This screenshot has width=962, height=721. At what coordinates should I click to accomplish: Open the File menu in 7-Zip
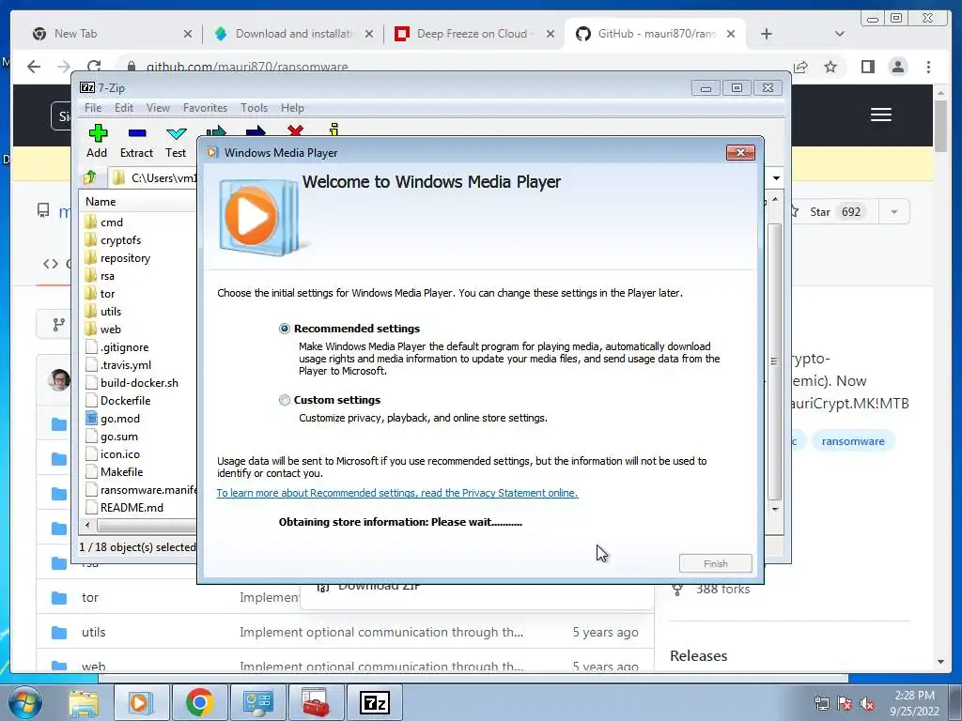coord(93,108)
